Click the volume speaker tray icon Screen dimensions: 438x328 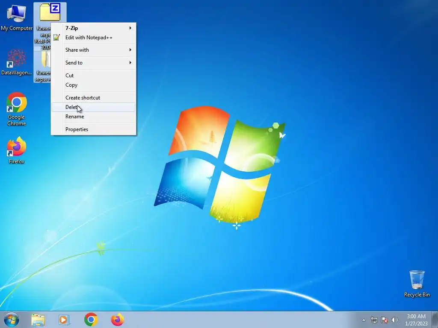click(x=395, y=320)
